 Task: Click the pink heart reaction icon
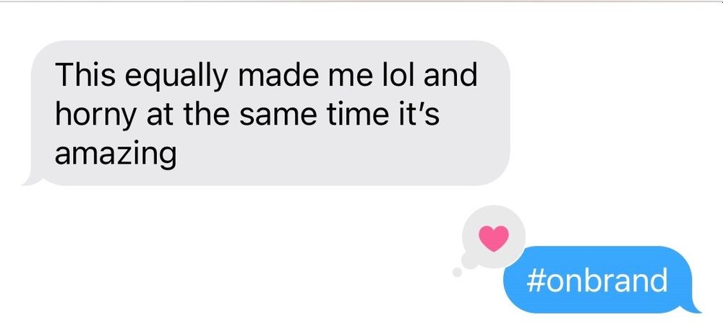coord(493,239)
